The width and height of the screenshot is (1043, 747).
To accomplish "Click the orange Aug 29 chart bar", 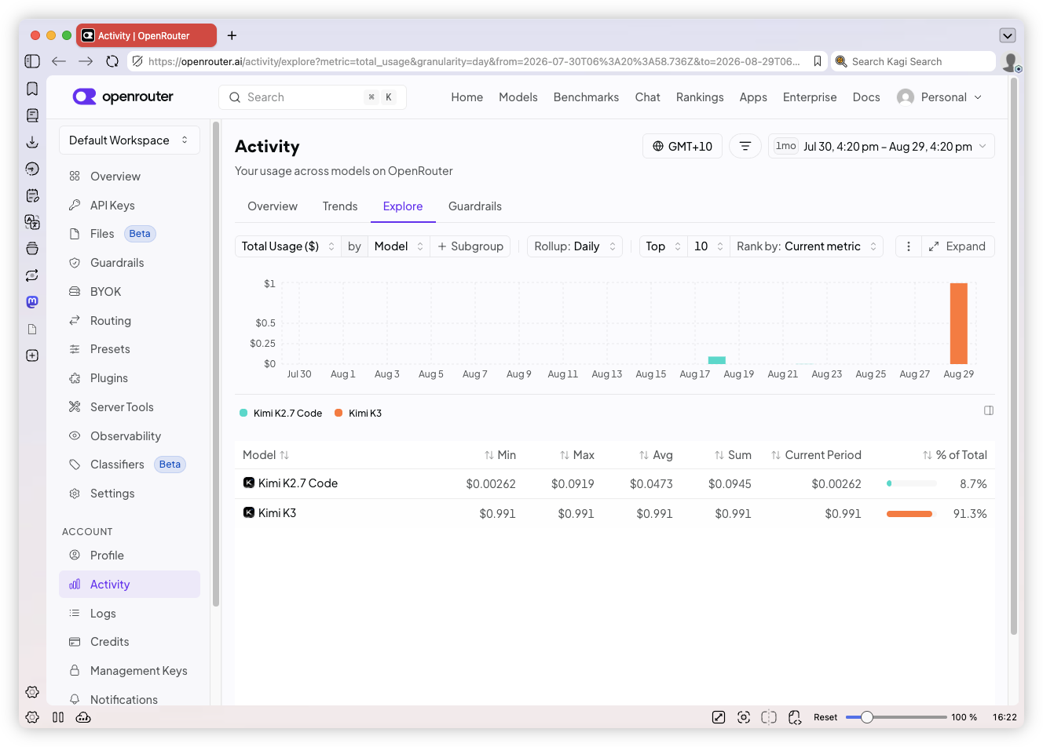I will [x=958, y=323].
